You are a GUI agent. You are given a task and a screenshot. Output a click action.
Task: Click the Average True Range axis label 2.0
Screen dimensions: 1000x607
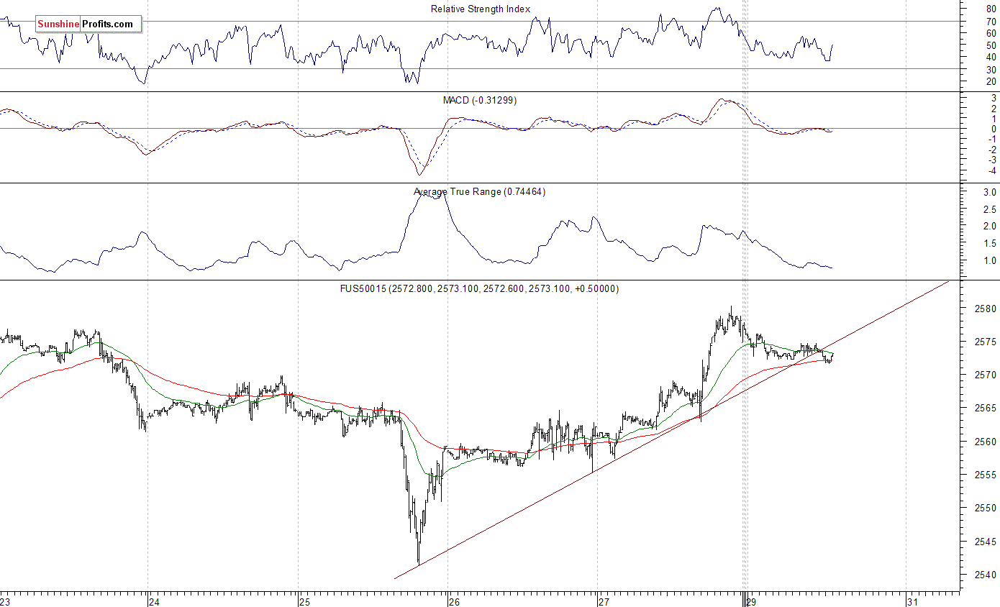pos(990,226)
